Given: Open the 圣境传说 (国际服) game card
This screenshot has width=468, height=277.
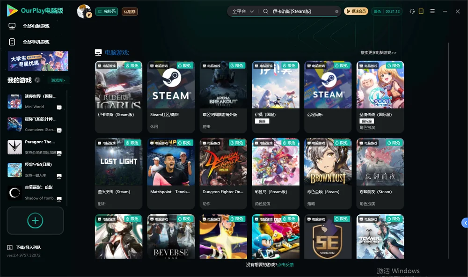Looking at the screenshot, I should (380, 97).
